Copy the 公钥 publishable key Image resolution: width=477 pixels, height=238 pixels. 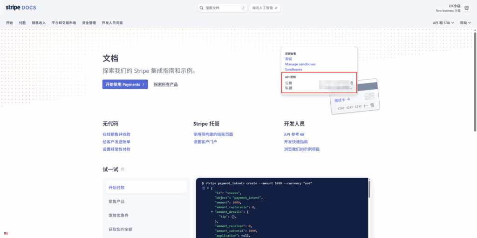coord(352,83)
